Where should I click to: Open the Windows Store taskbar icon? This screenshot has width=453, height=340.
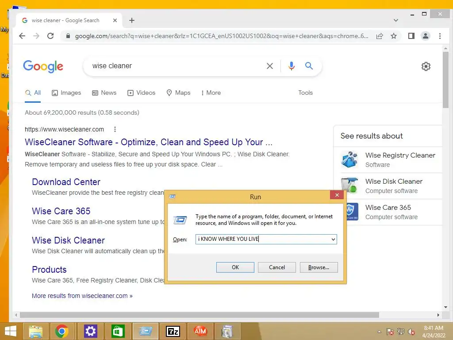(118, 331)
